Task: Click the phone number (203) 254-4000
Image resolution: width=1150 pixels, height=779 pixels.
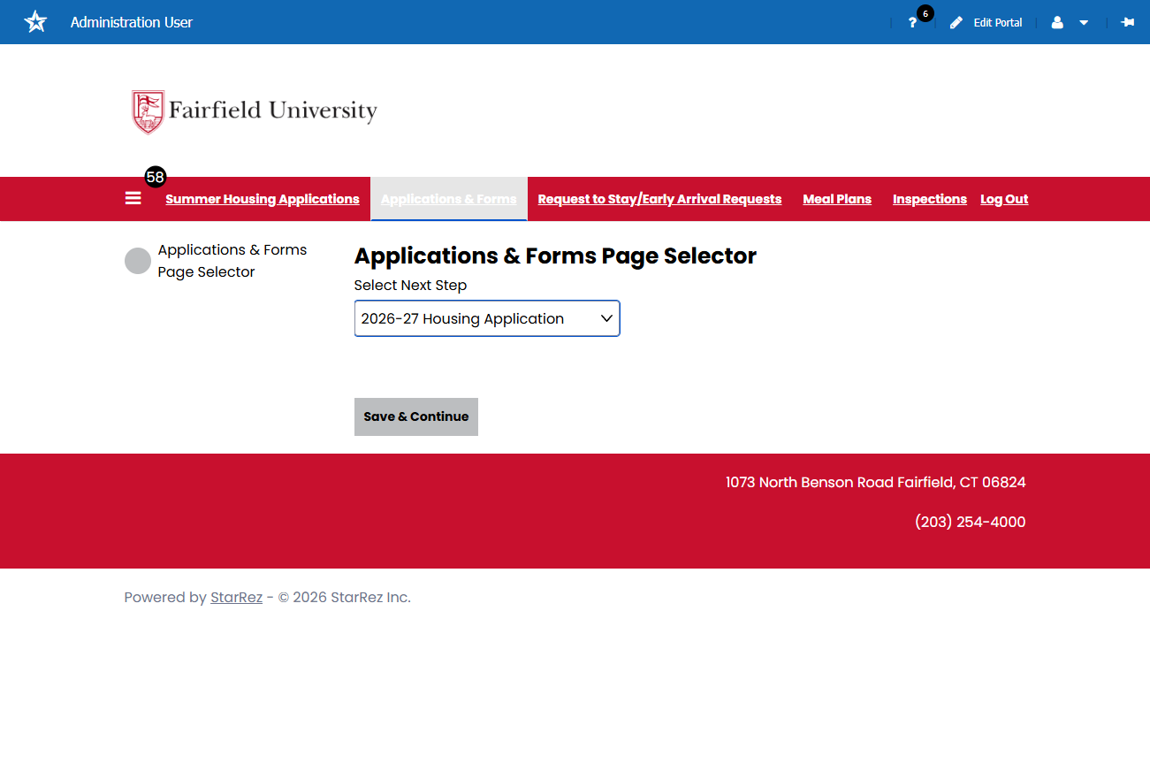Action: click(x=971, y=523)
